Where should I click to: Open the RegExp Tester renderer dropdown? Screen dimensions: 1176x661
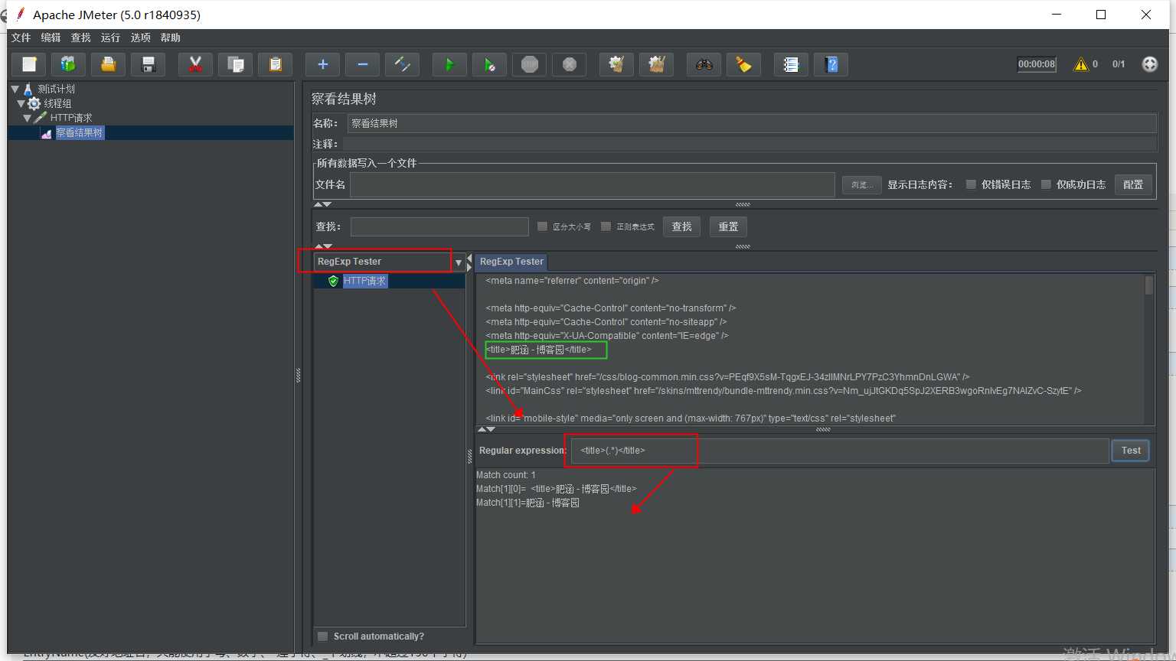tap(459, 262)
